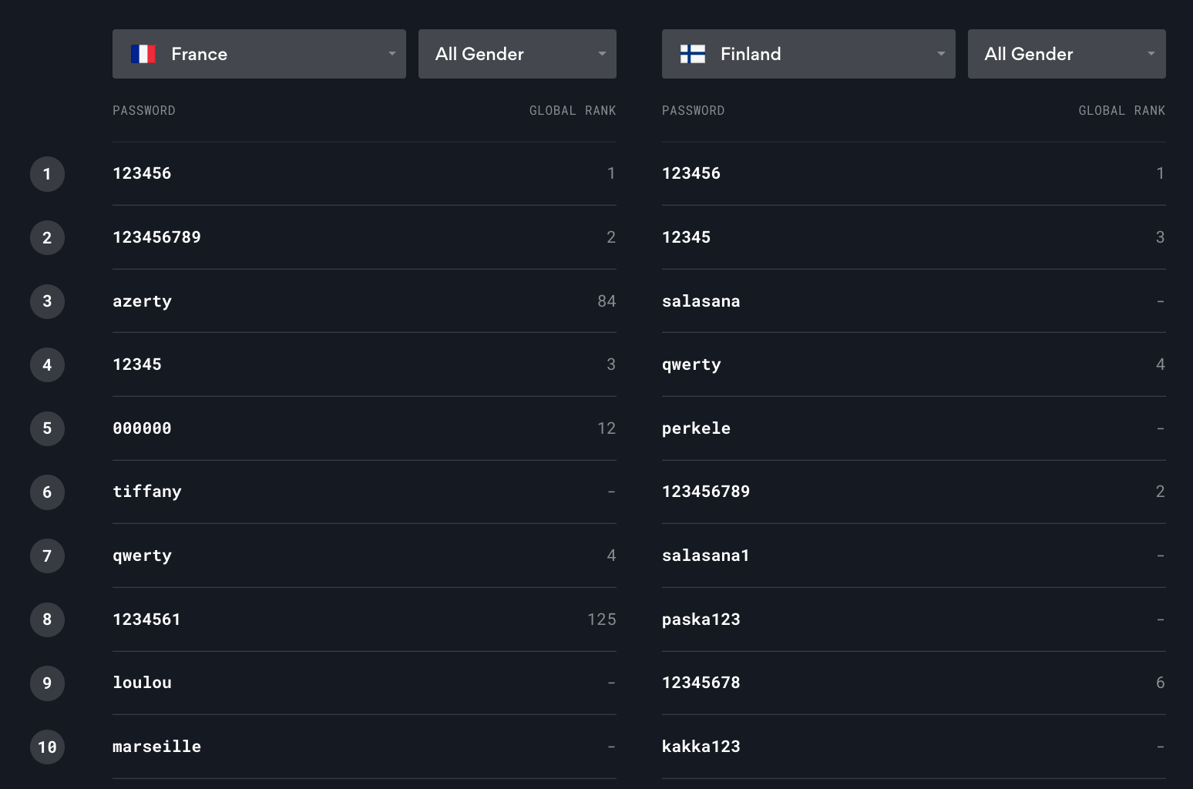The image size is (1193, 789).
Task: Click rank badge number 3
Action: [47, 301]
